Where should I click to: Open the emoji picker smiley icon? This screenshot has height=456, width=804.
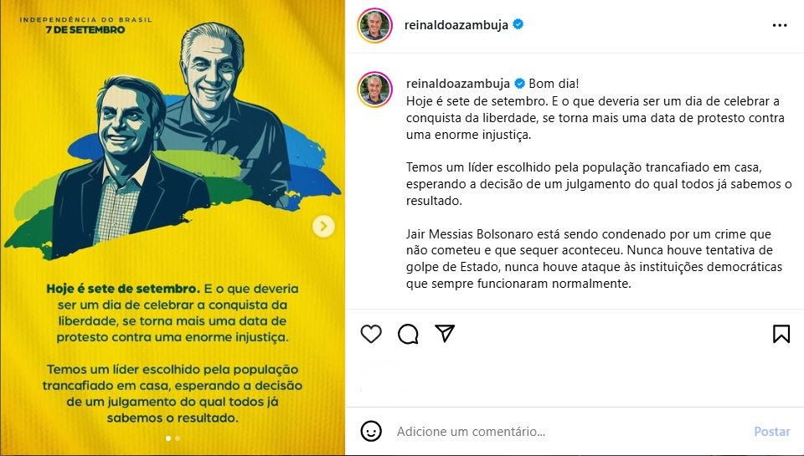pos(371,432)
